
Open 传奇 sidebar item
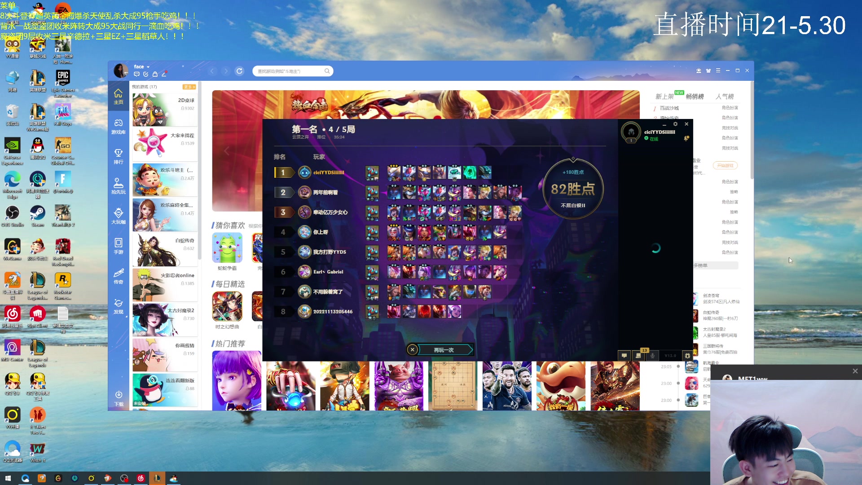[118, 276]
